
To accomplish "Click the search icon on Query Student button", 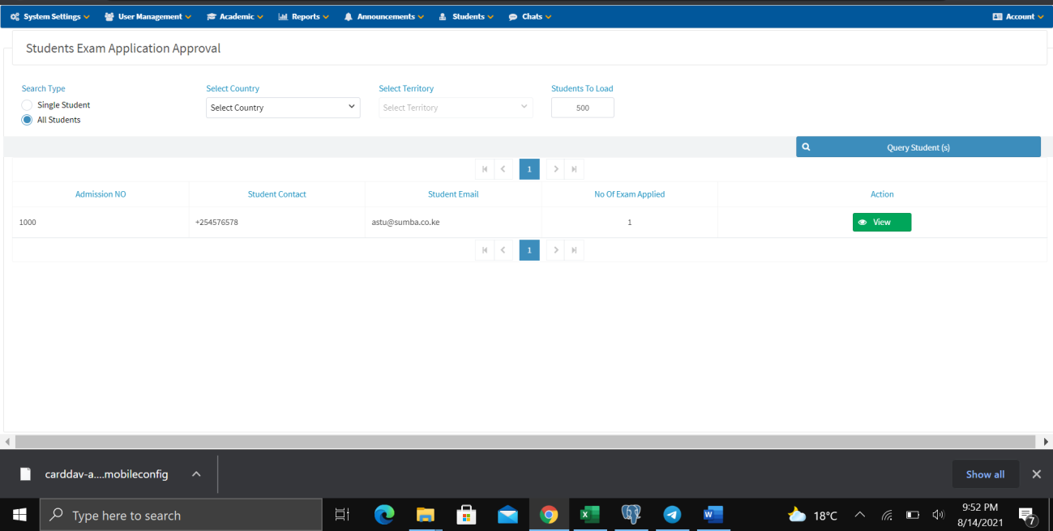I will click(x=806, y=147).
